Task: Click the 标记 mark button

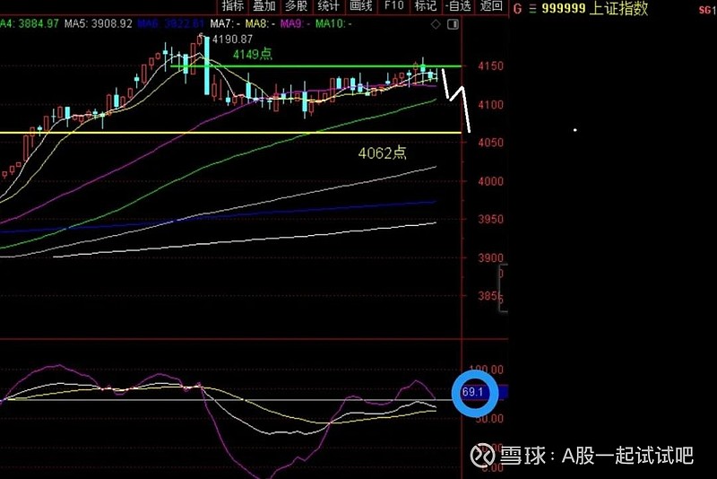Action: click(425, 6)
